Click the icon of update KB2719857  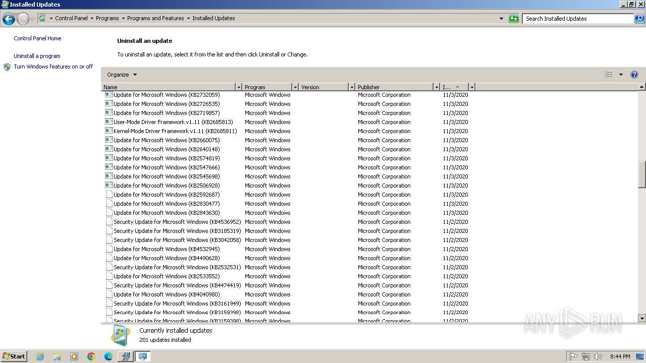click(x=109, y=113)
